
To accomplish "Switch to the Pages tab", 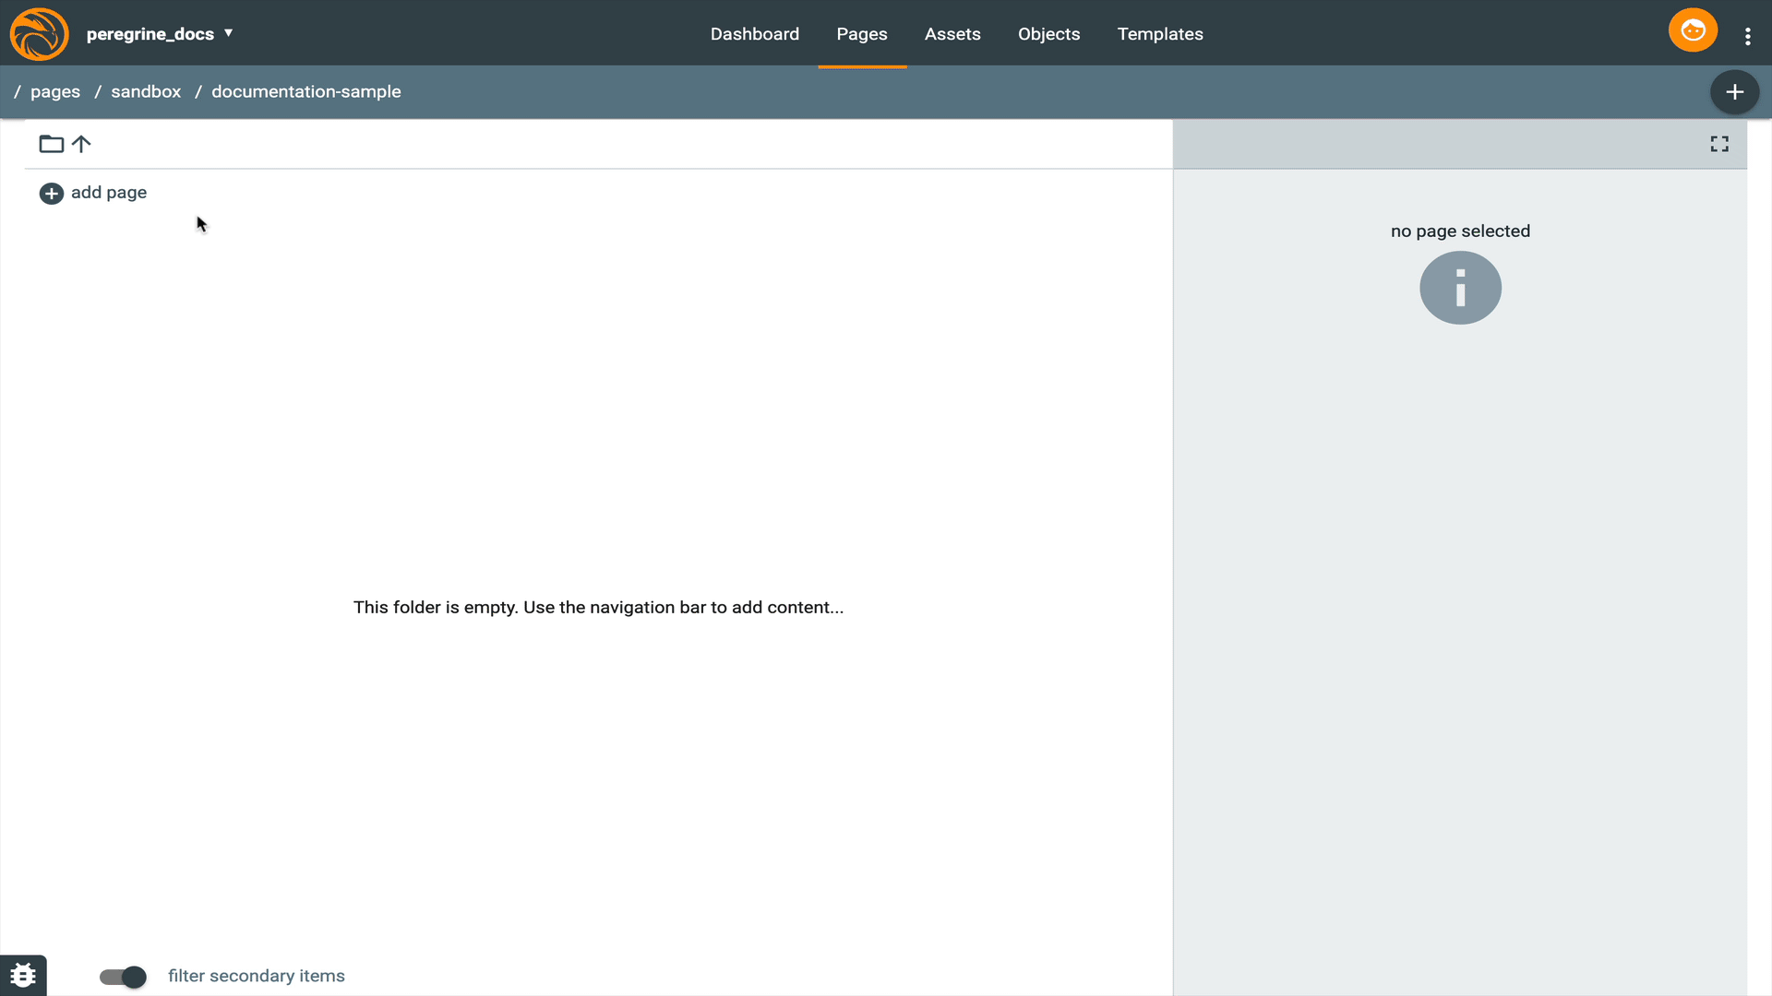I will [x=861, y=34].
